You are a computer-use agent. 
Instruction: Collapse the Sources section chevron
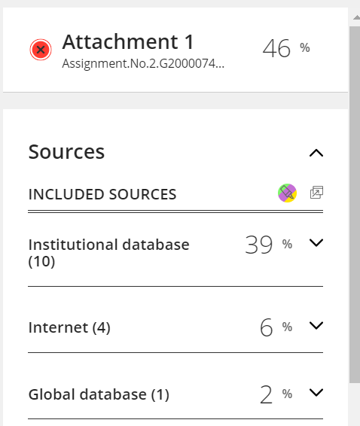pos(316,153)
